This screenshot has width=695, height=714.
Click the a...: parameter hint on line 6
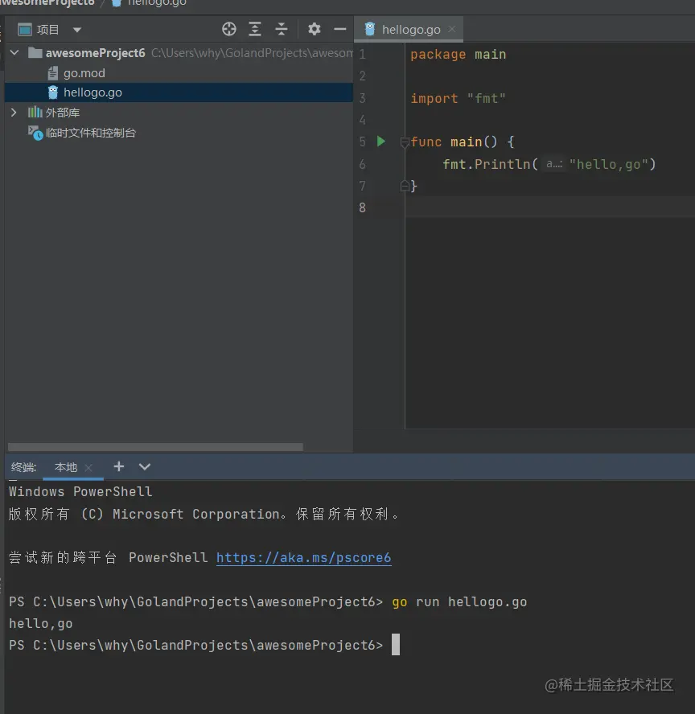point(553,164)
